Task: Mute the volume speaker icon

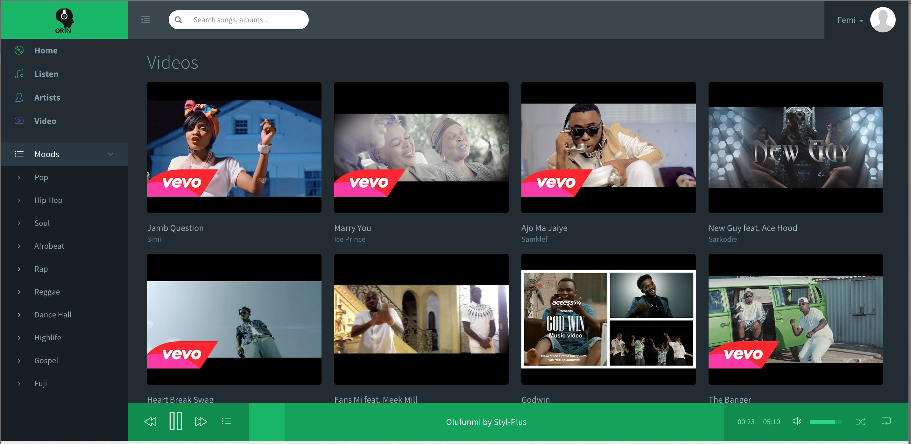Action: coord(797,421)
